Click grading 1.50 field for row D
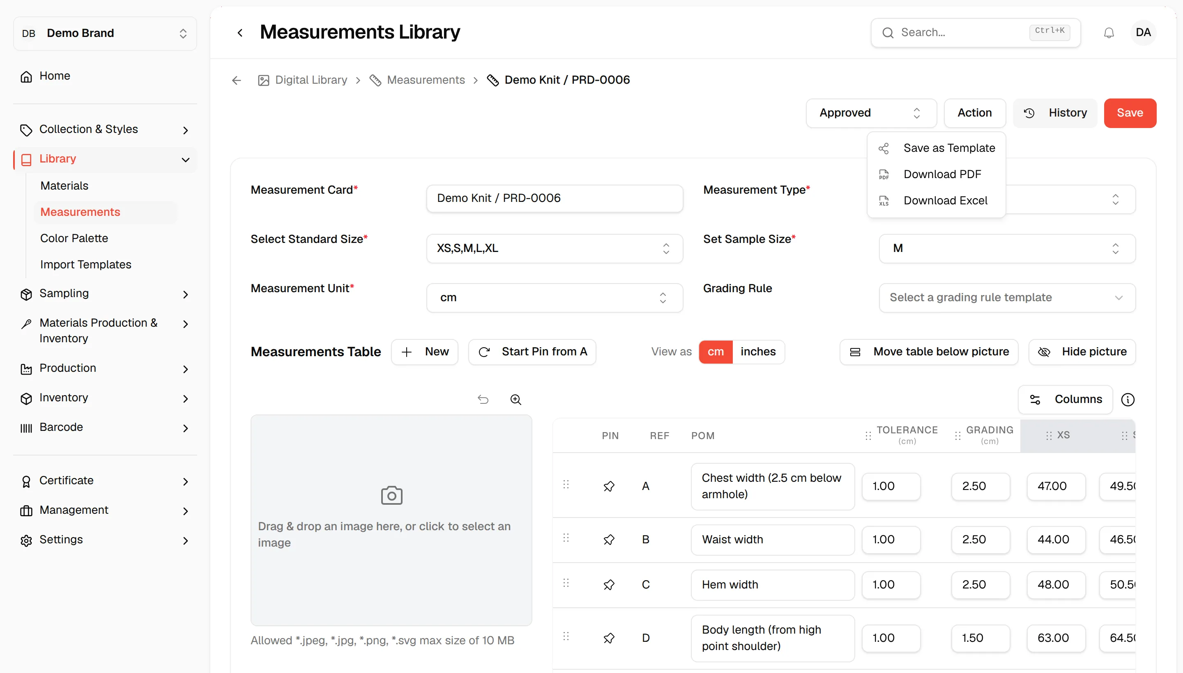This screenshot has width=1183, height=673. click(980, 638)
